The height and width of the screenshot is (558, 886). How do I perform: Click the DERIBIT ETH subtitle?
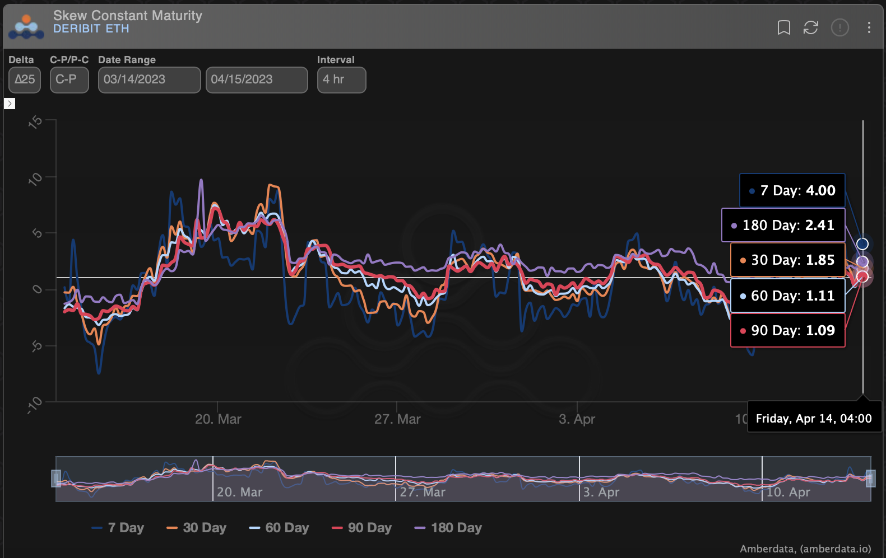(x=91, y=29)
